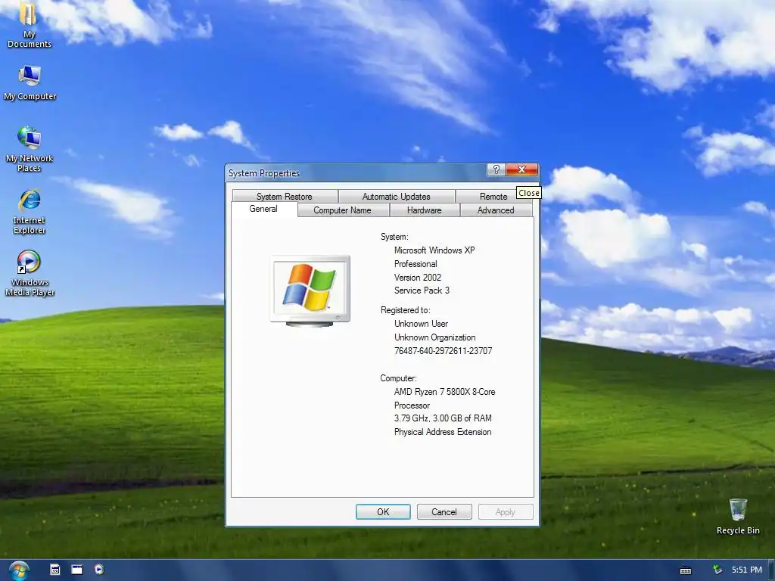Click the Windows XP logo monitor image
775x581 pixels.
[x=310, y=291]
